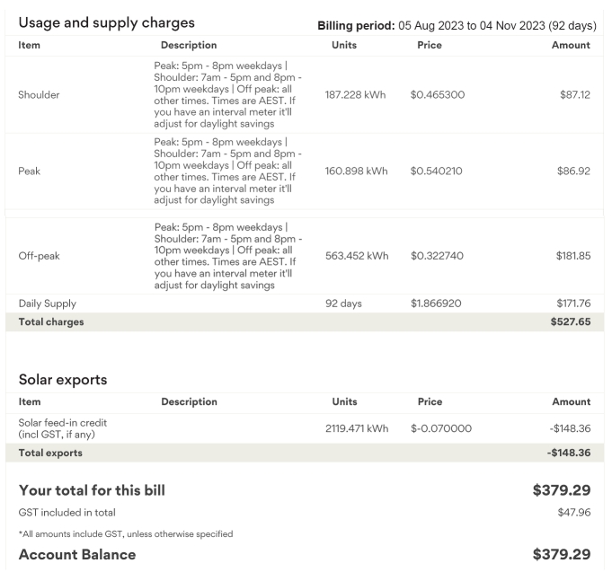Click the Total charges $527.65 amount
This screenshot has height=572, width=612.
tap(569, 321)
